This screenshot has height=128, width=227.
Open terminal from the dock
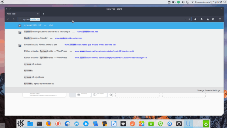click(x=39, y=124)
